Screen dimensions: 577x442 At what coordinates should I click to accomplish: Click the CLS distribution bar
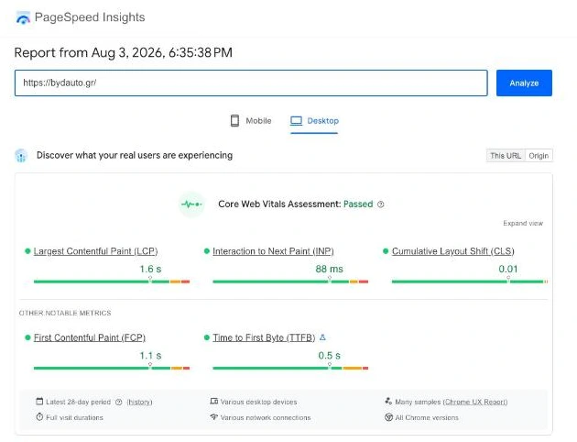click(470, 282)
